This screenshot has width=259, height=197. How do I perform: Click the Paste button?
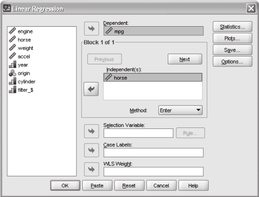tap(97, 185)
